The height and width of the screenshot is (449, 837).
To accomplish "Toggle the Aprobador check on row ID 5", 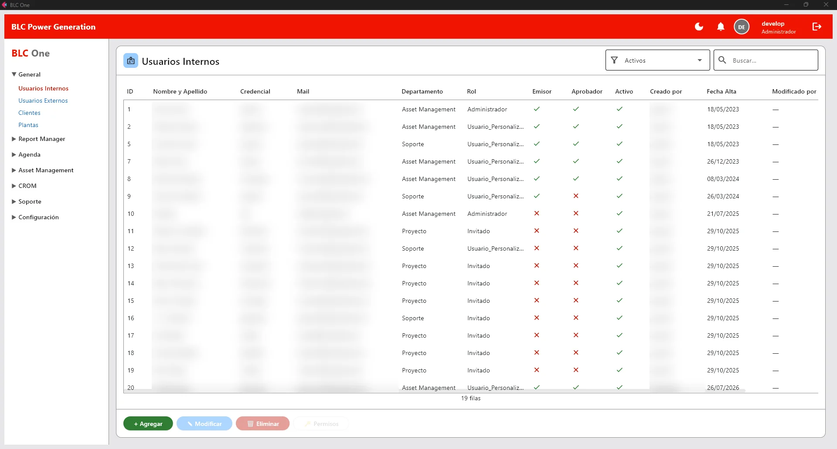I will click(576, 144).
